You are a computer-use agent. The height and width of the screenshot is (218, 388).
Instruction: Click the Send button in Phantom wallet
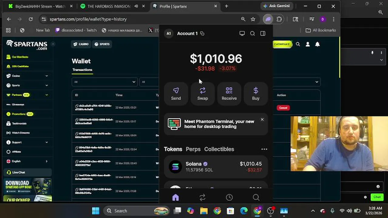[x=176, y=94]
